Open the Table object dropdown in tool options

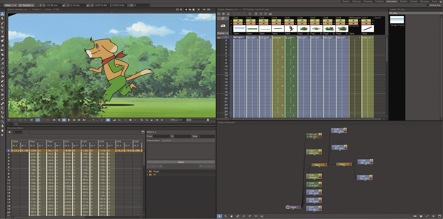pos(10,5)
